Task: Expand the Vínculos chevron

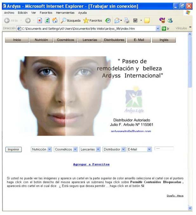Action: click(190, 27)
